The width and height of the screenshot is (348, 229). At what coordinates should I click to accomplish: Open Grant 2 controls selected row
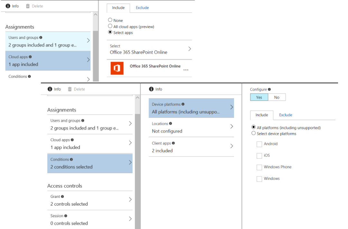tap(90, 200)
